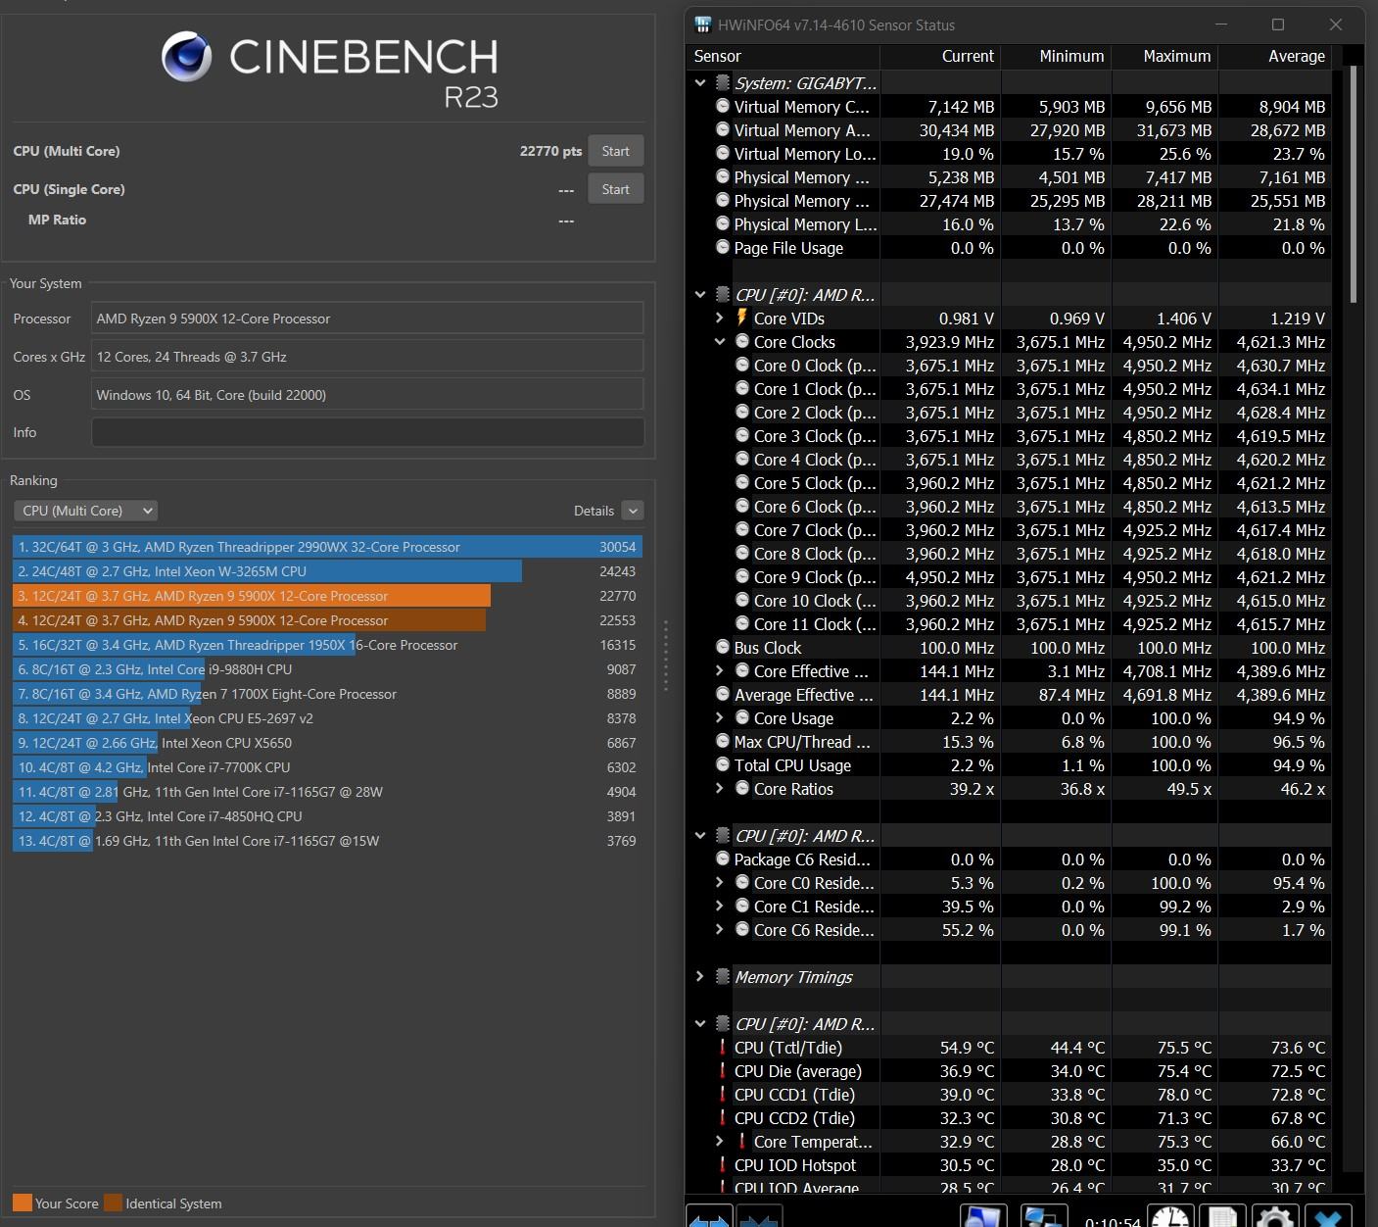Click the sensor icon beside Max CPU/Thread usage
The image size is (1378, 1227).
(723, 741)
